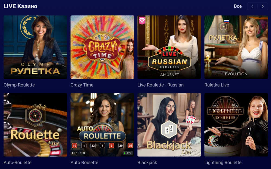Open the Olymp Roulette title link

click(19, 85)
